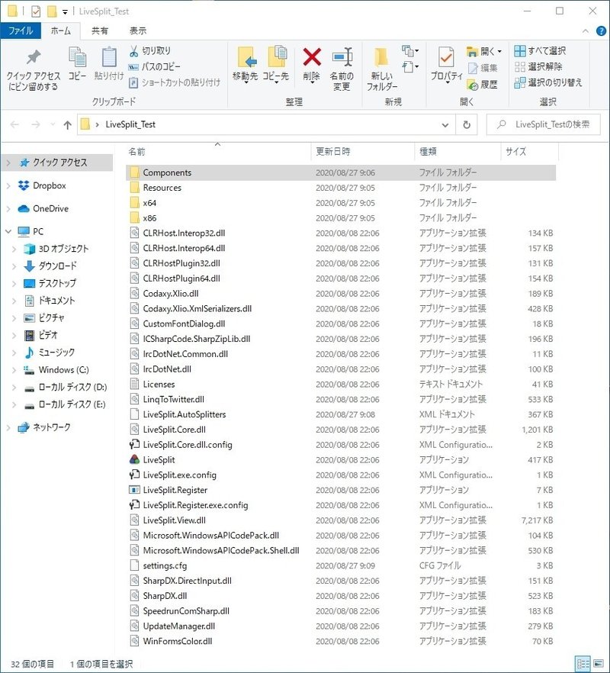Image resolution: width=610 pixels, height=673 pixels.
Task: Pin folder to Quick Access
Action: 34,69
